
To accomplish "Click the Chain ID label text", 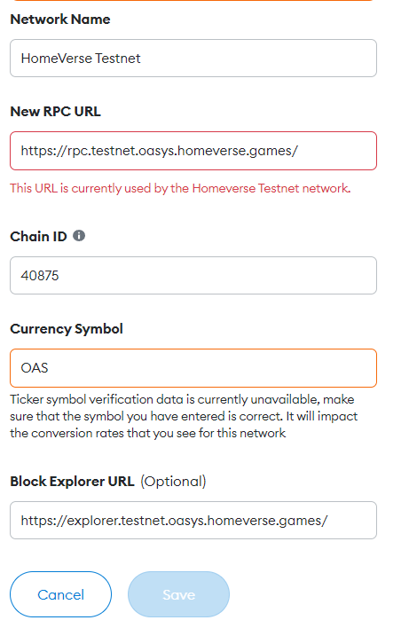I will 38,236.
